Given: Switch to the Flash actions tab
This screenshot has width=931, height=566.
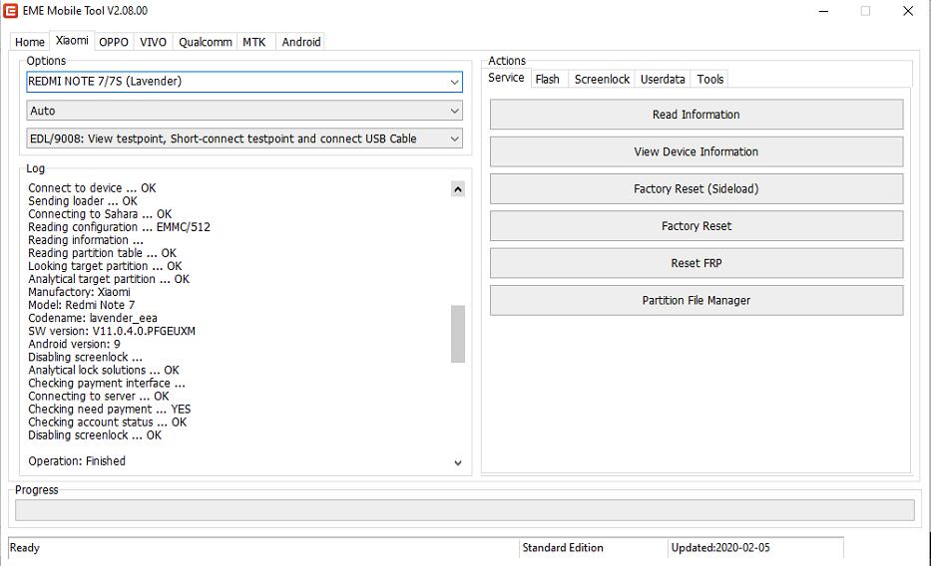Looking at the screenshot, I should [x=548, y=80].
